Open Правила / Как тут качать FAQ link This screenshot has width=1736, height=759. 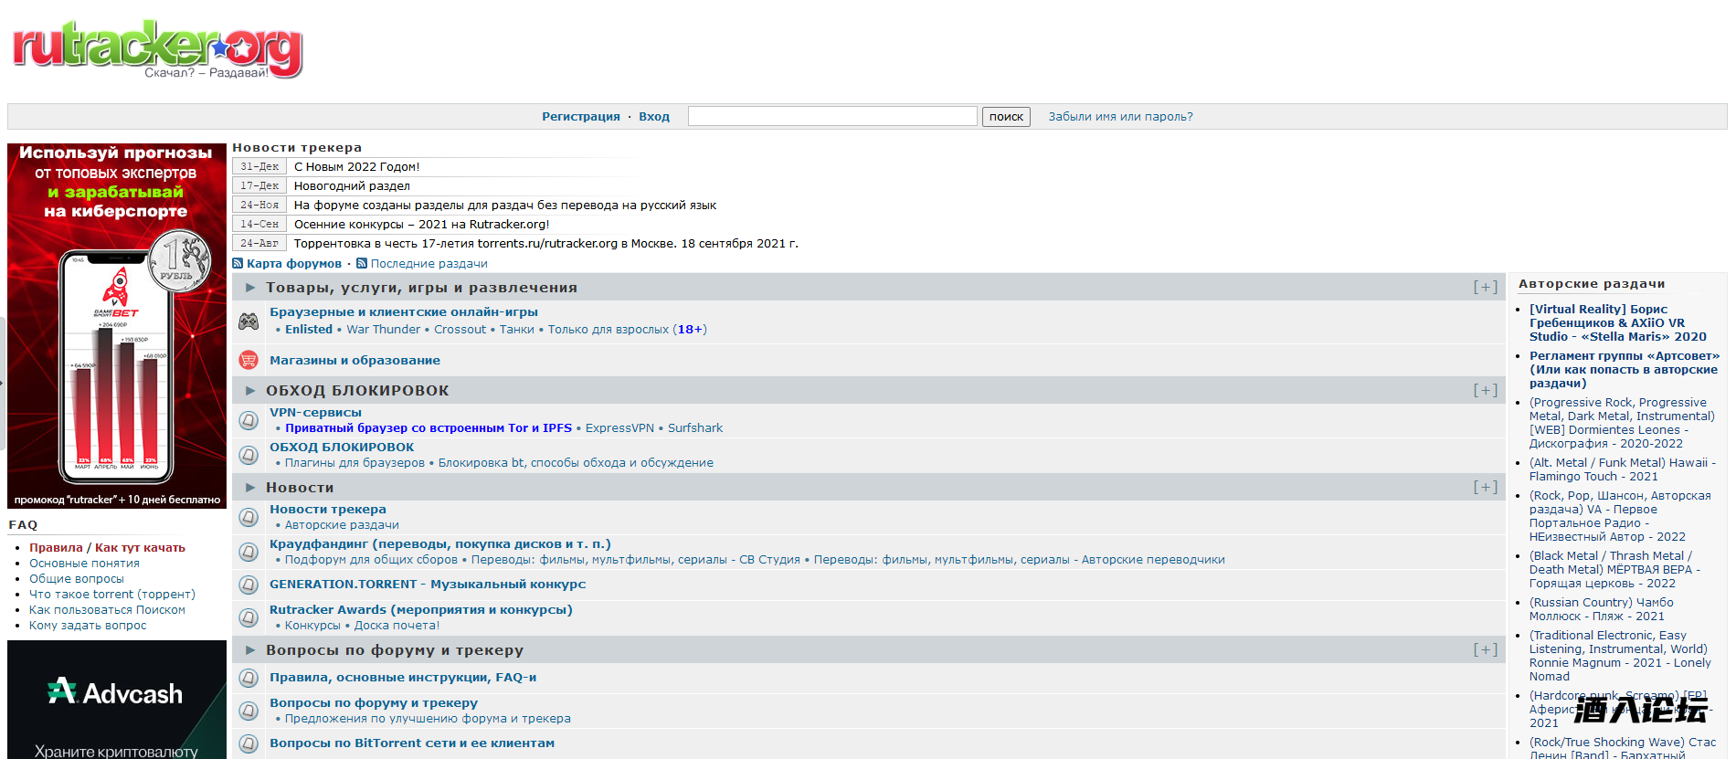tap(107, 548)
